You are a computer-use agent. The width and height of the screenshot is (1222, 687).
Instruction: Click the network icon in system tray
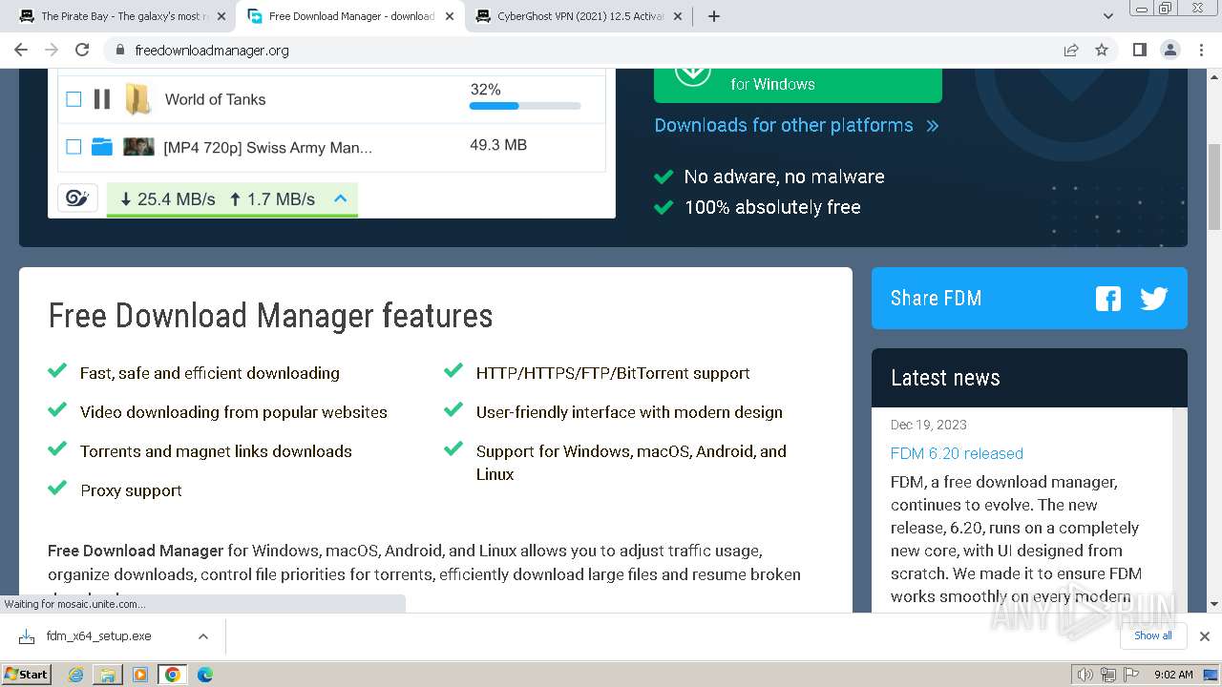[x=1108, y=675]
